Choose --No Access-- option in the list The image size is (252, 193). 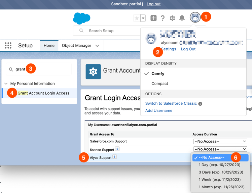(x=220, y=157)
